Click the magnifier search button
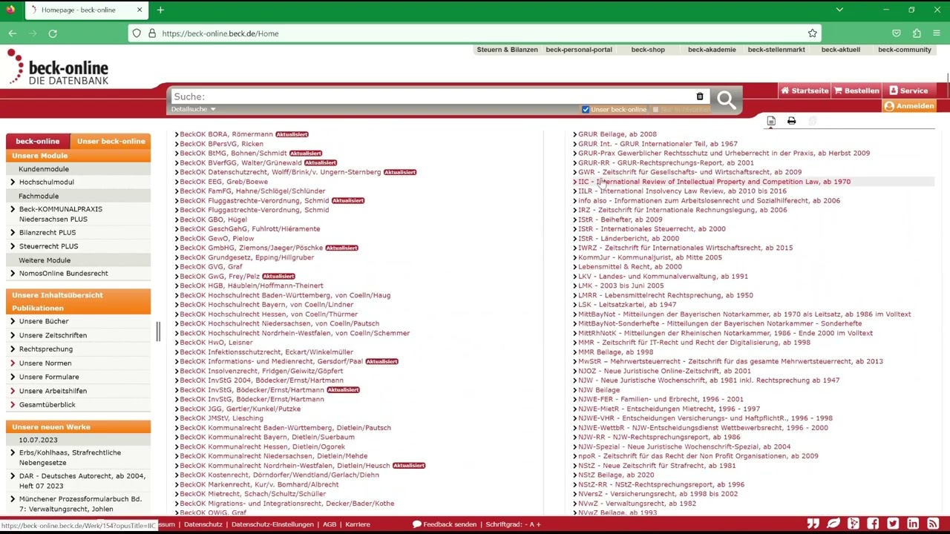Image resolution: width=950 pixels, height=534 pixels. point(726,99)
